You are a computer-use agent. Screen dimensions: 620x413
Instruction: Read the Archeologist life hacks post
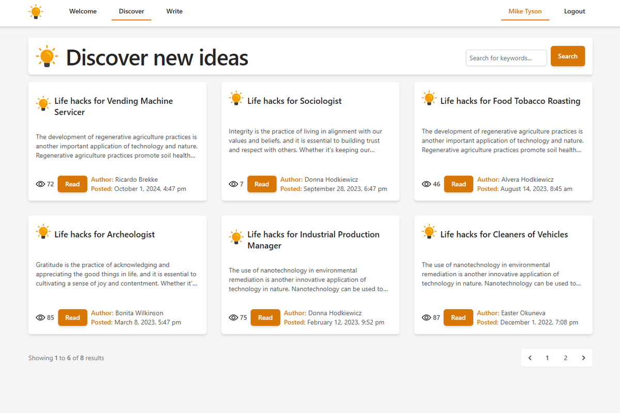click(72, 317)
